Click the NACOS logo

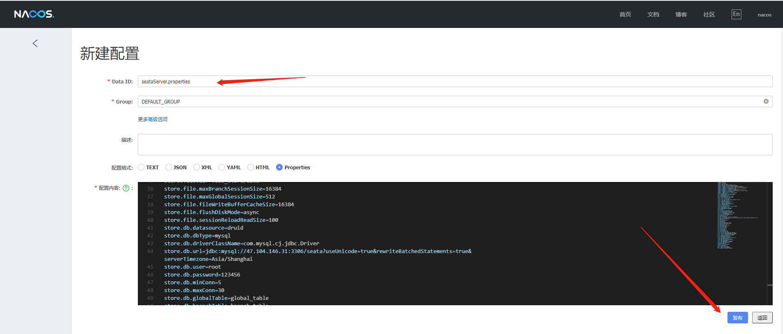click(x=34, y=14)
